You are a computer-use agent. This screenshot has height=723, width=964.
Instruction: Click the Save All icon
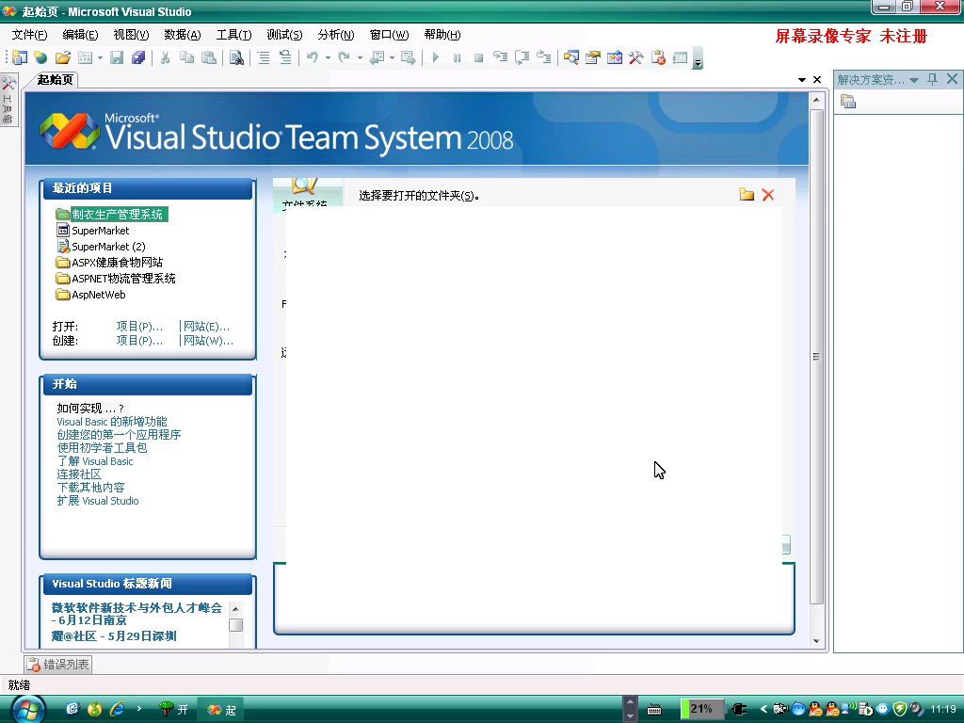[138, 57]
